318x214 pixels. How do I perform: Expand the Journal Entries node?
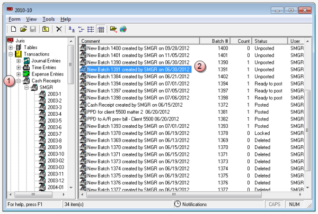(x=19, y=61)
